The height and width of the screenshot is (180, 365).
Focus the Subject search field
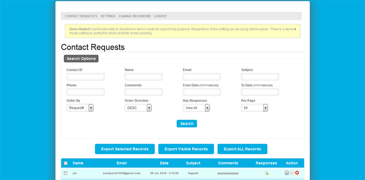[260, 77]
